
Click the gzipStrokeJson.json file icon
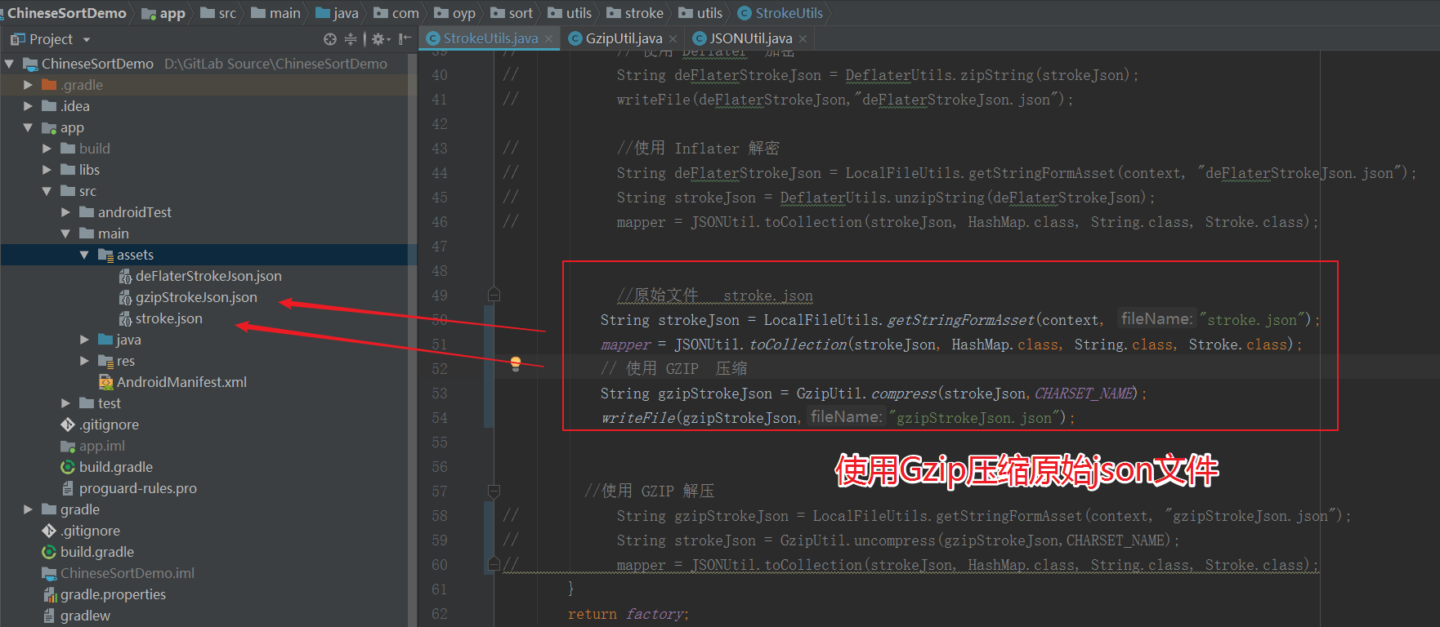click(125, 298)
